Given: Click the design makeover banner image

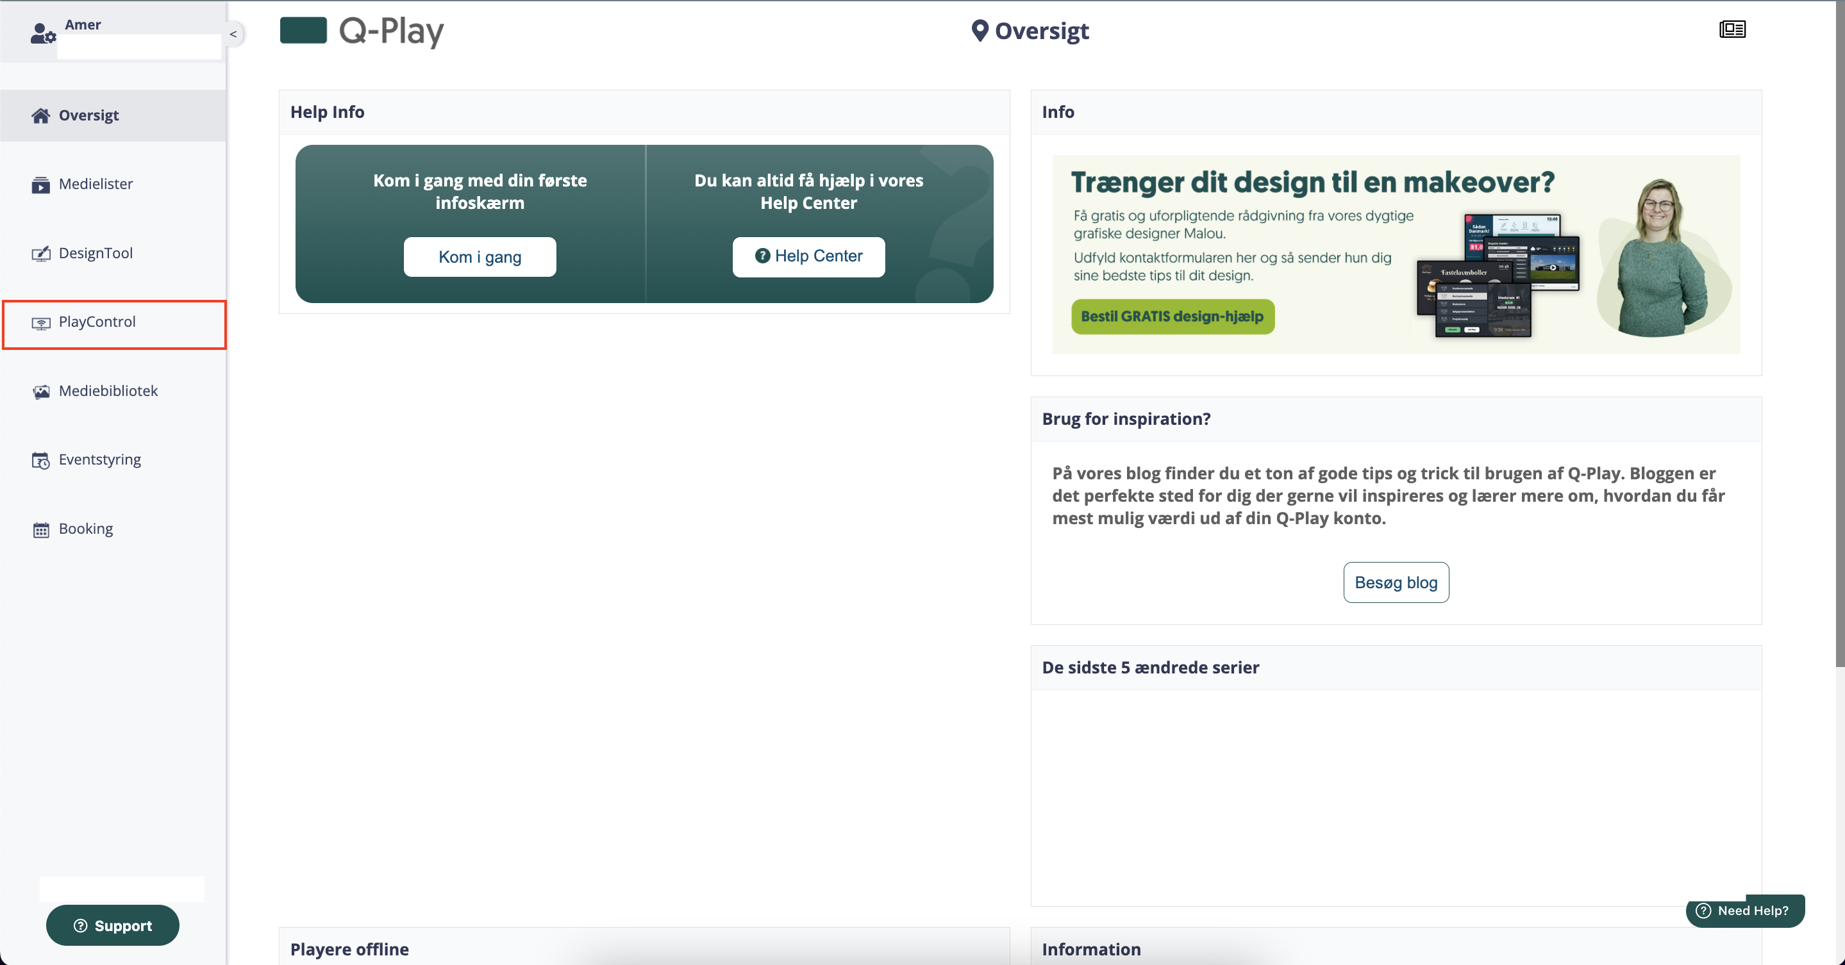Looking at the screenshot, I should 1395,254.
